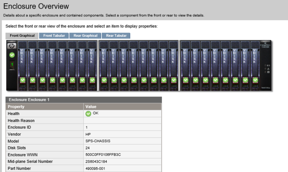This screenshot has width=288, height=172.
Task: Click the enclosure ID display showing 1
Action: (12, 65)
